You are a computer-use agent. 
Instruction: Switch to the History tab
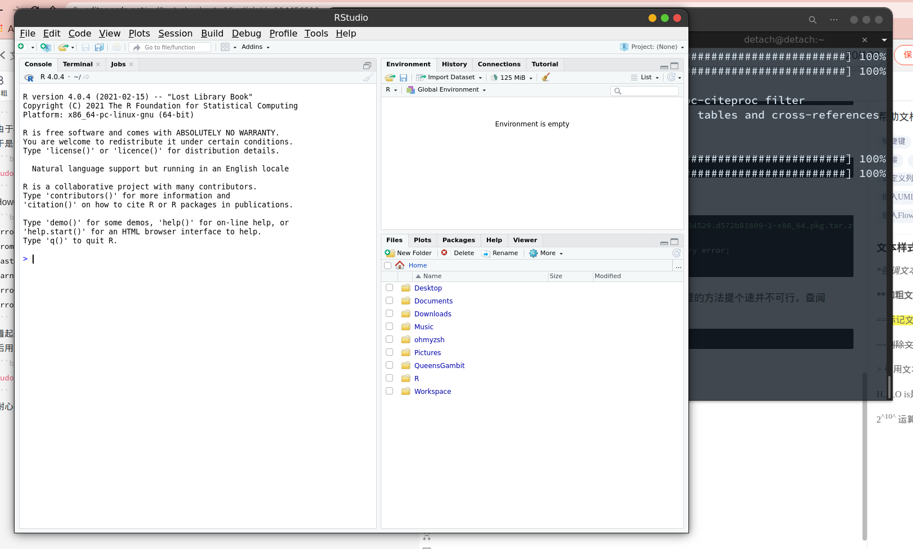click(x=454, y=64)
